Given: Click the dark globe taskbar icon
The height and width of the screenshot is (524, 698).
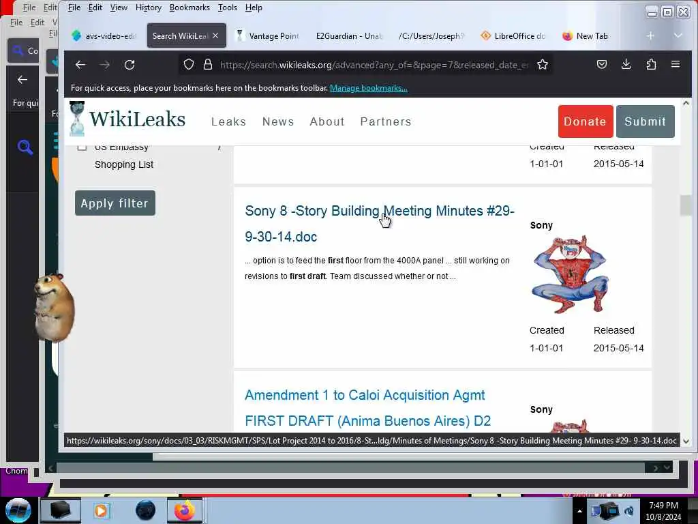Looking at the screenshot, I should coord(146,510).
